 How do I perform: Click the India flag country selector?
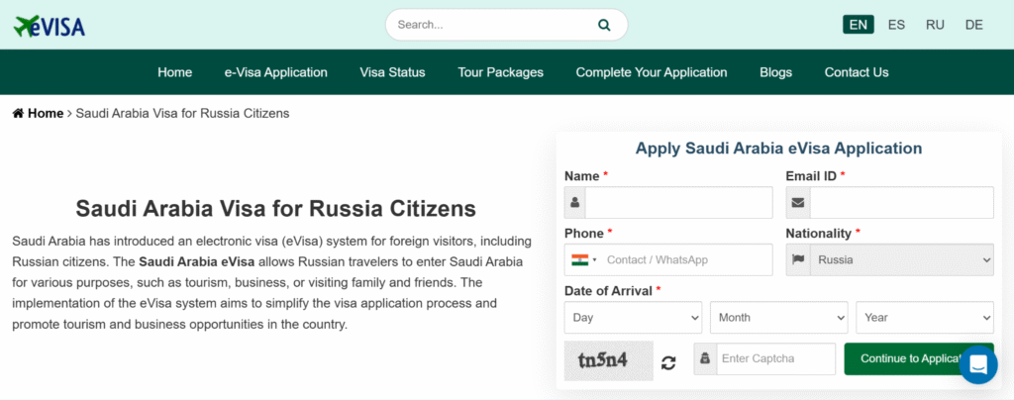point(581,260)
